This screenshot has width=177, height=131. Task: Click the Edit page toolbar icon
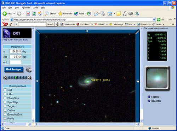pyautogui.click(x=110, y=14)
